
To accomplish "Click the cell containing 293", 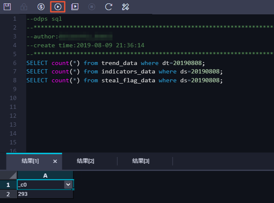I will pos(45,194).
